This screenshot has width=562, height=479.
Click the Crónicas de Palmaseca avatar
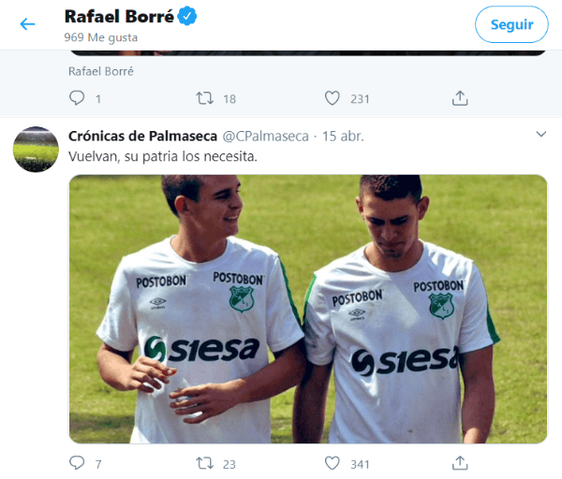point(37,149)
